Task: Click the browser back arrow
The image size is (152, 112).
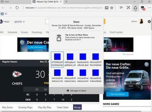Action: [3, 8]
